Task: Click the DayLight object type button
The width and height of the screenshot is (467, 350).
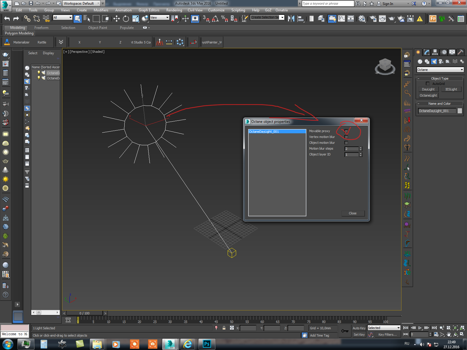Action: (x=428, y=89)
